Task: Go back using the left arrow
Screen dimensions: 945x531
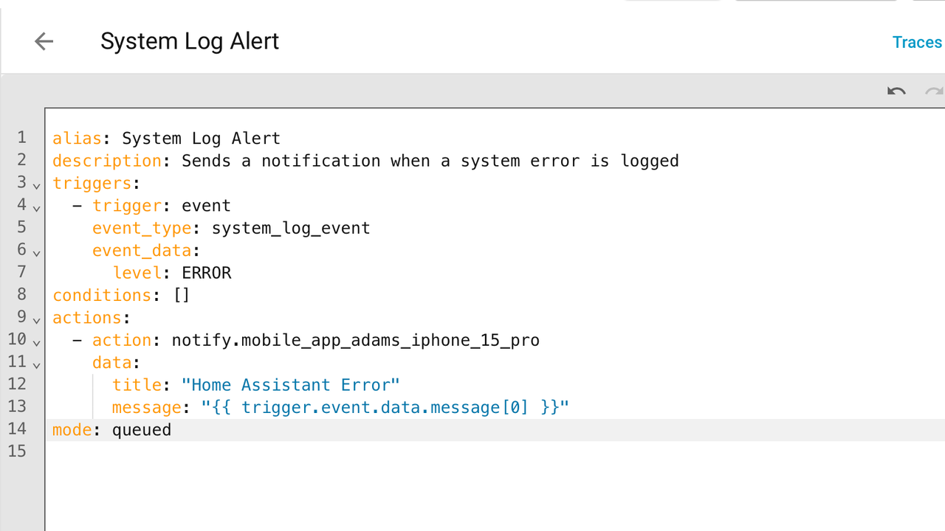Action: (44, 41)
